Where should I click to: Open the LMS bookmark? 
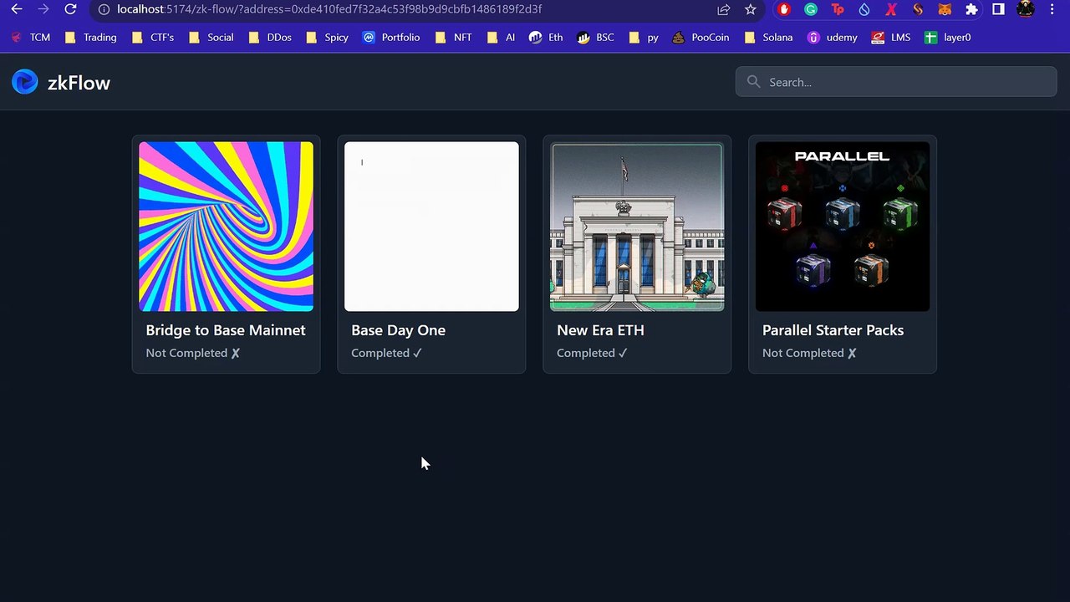[891, 38]
